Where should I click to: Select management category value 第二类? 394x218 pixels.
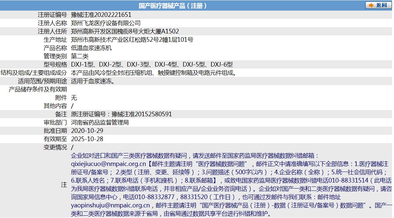80,56
